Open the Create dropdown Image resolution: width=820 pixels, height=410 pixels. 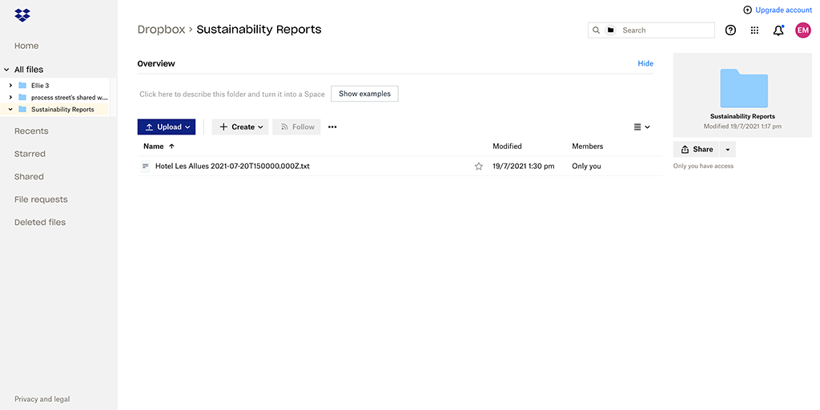[240, 127]
